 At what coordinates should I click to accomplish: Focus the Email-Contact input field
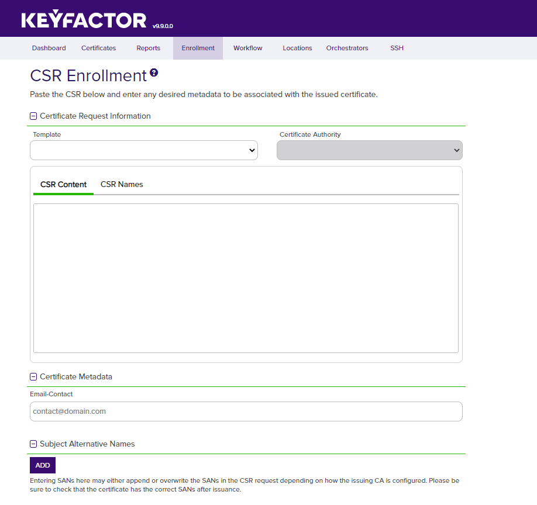tap(246, 411)
